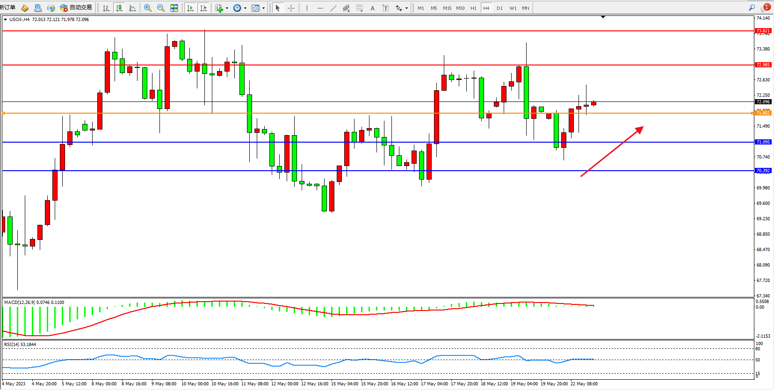774x390 pixels.
Task: Click the zoom out magnifier icon
Action: pos(161,8)
